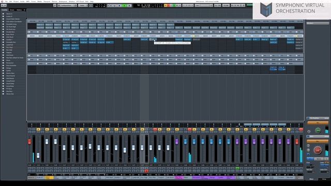The height and width of the screenshot is (186, 331).
Task: Switch to the History tab
Action: pyautogui.click(x=19, y=10)
